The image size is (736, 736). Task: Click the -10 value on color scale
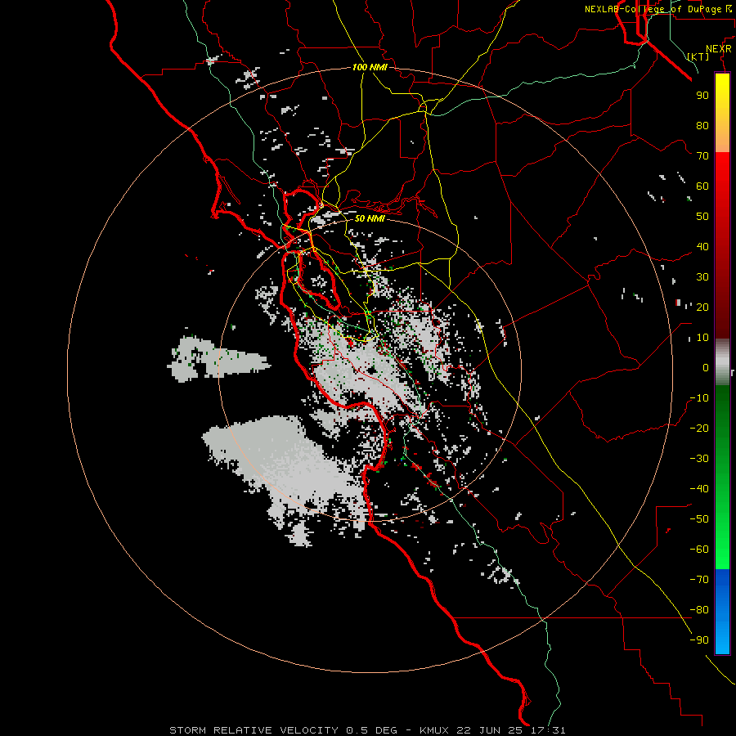tap(699, 398)
